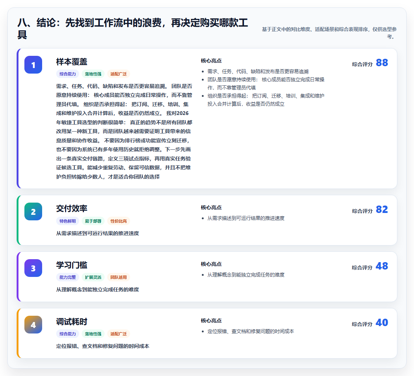The height and width of the screenshot is (376, 414).
Task: Select the 性价比高 tag
Action: click(119, 221)
